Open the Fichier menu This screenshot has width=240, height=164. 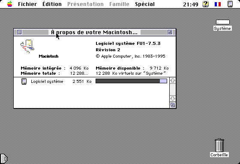[27, 4]
